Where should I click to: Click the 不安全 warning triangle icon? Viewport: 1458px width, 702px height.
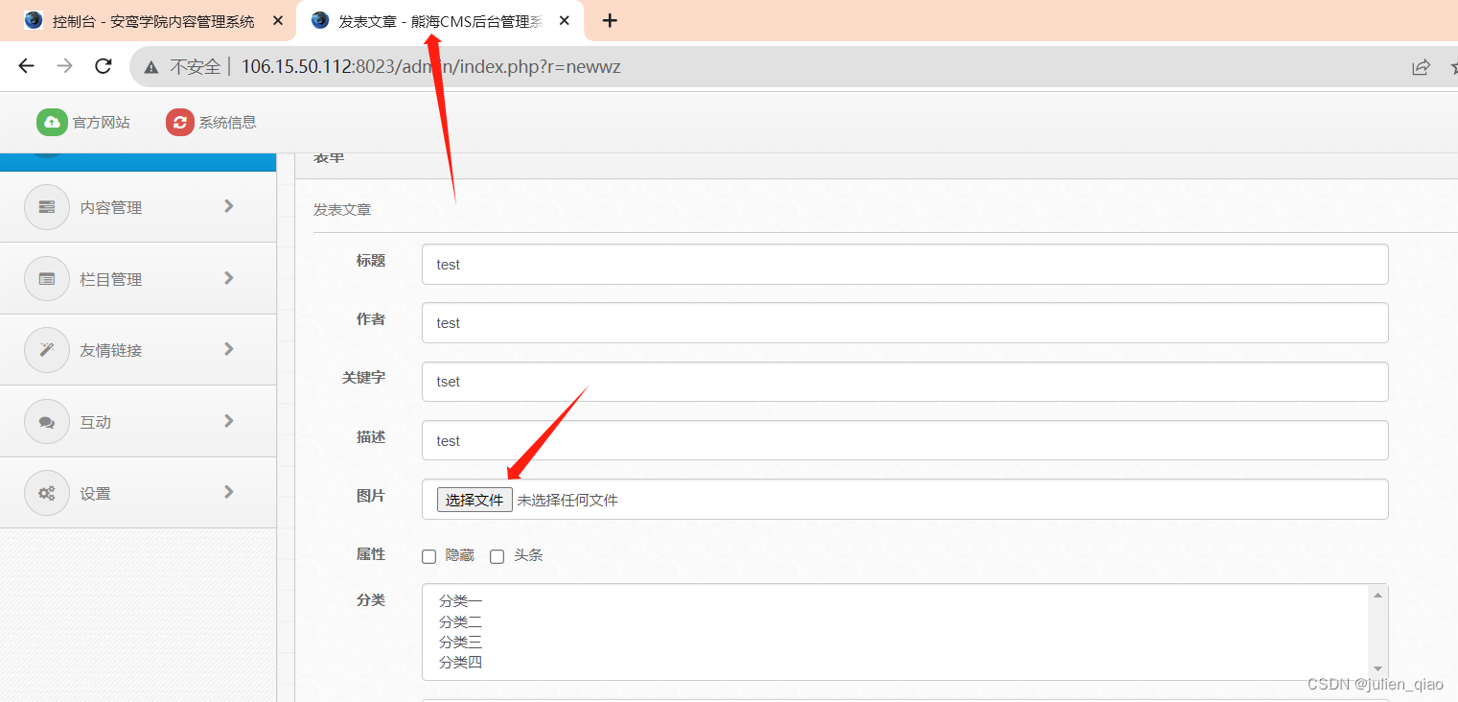[x=150, y=67]
